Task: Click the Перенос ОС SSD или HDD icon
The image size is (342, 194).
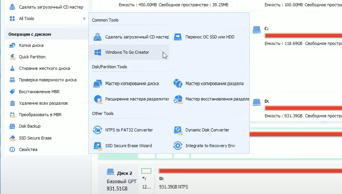Action: click(x=178, y=37)
